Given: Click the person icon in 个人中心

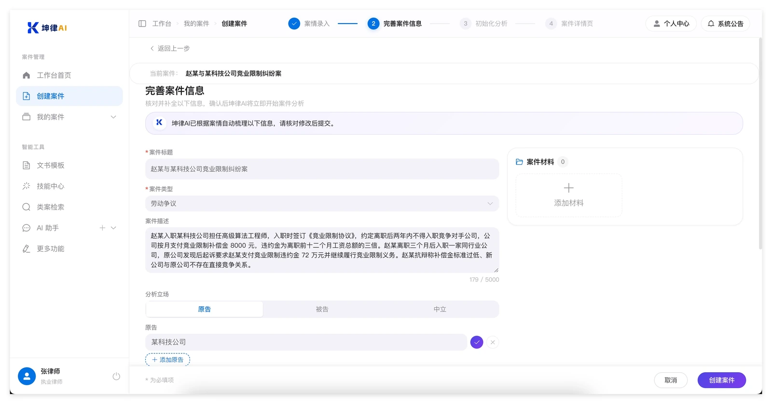Looking at the screenshot, I should point(657,24).
